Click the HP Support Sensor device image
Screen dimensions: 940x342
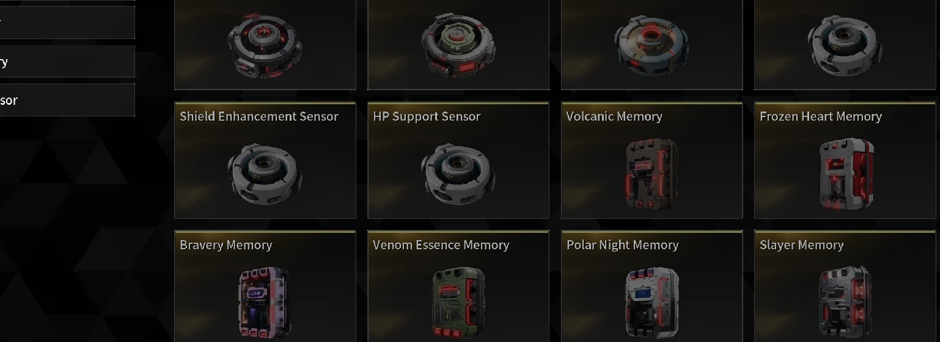point(458,175)
